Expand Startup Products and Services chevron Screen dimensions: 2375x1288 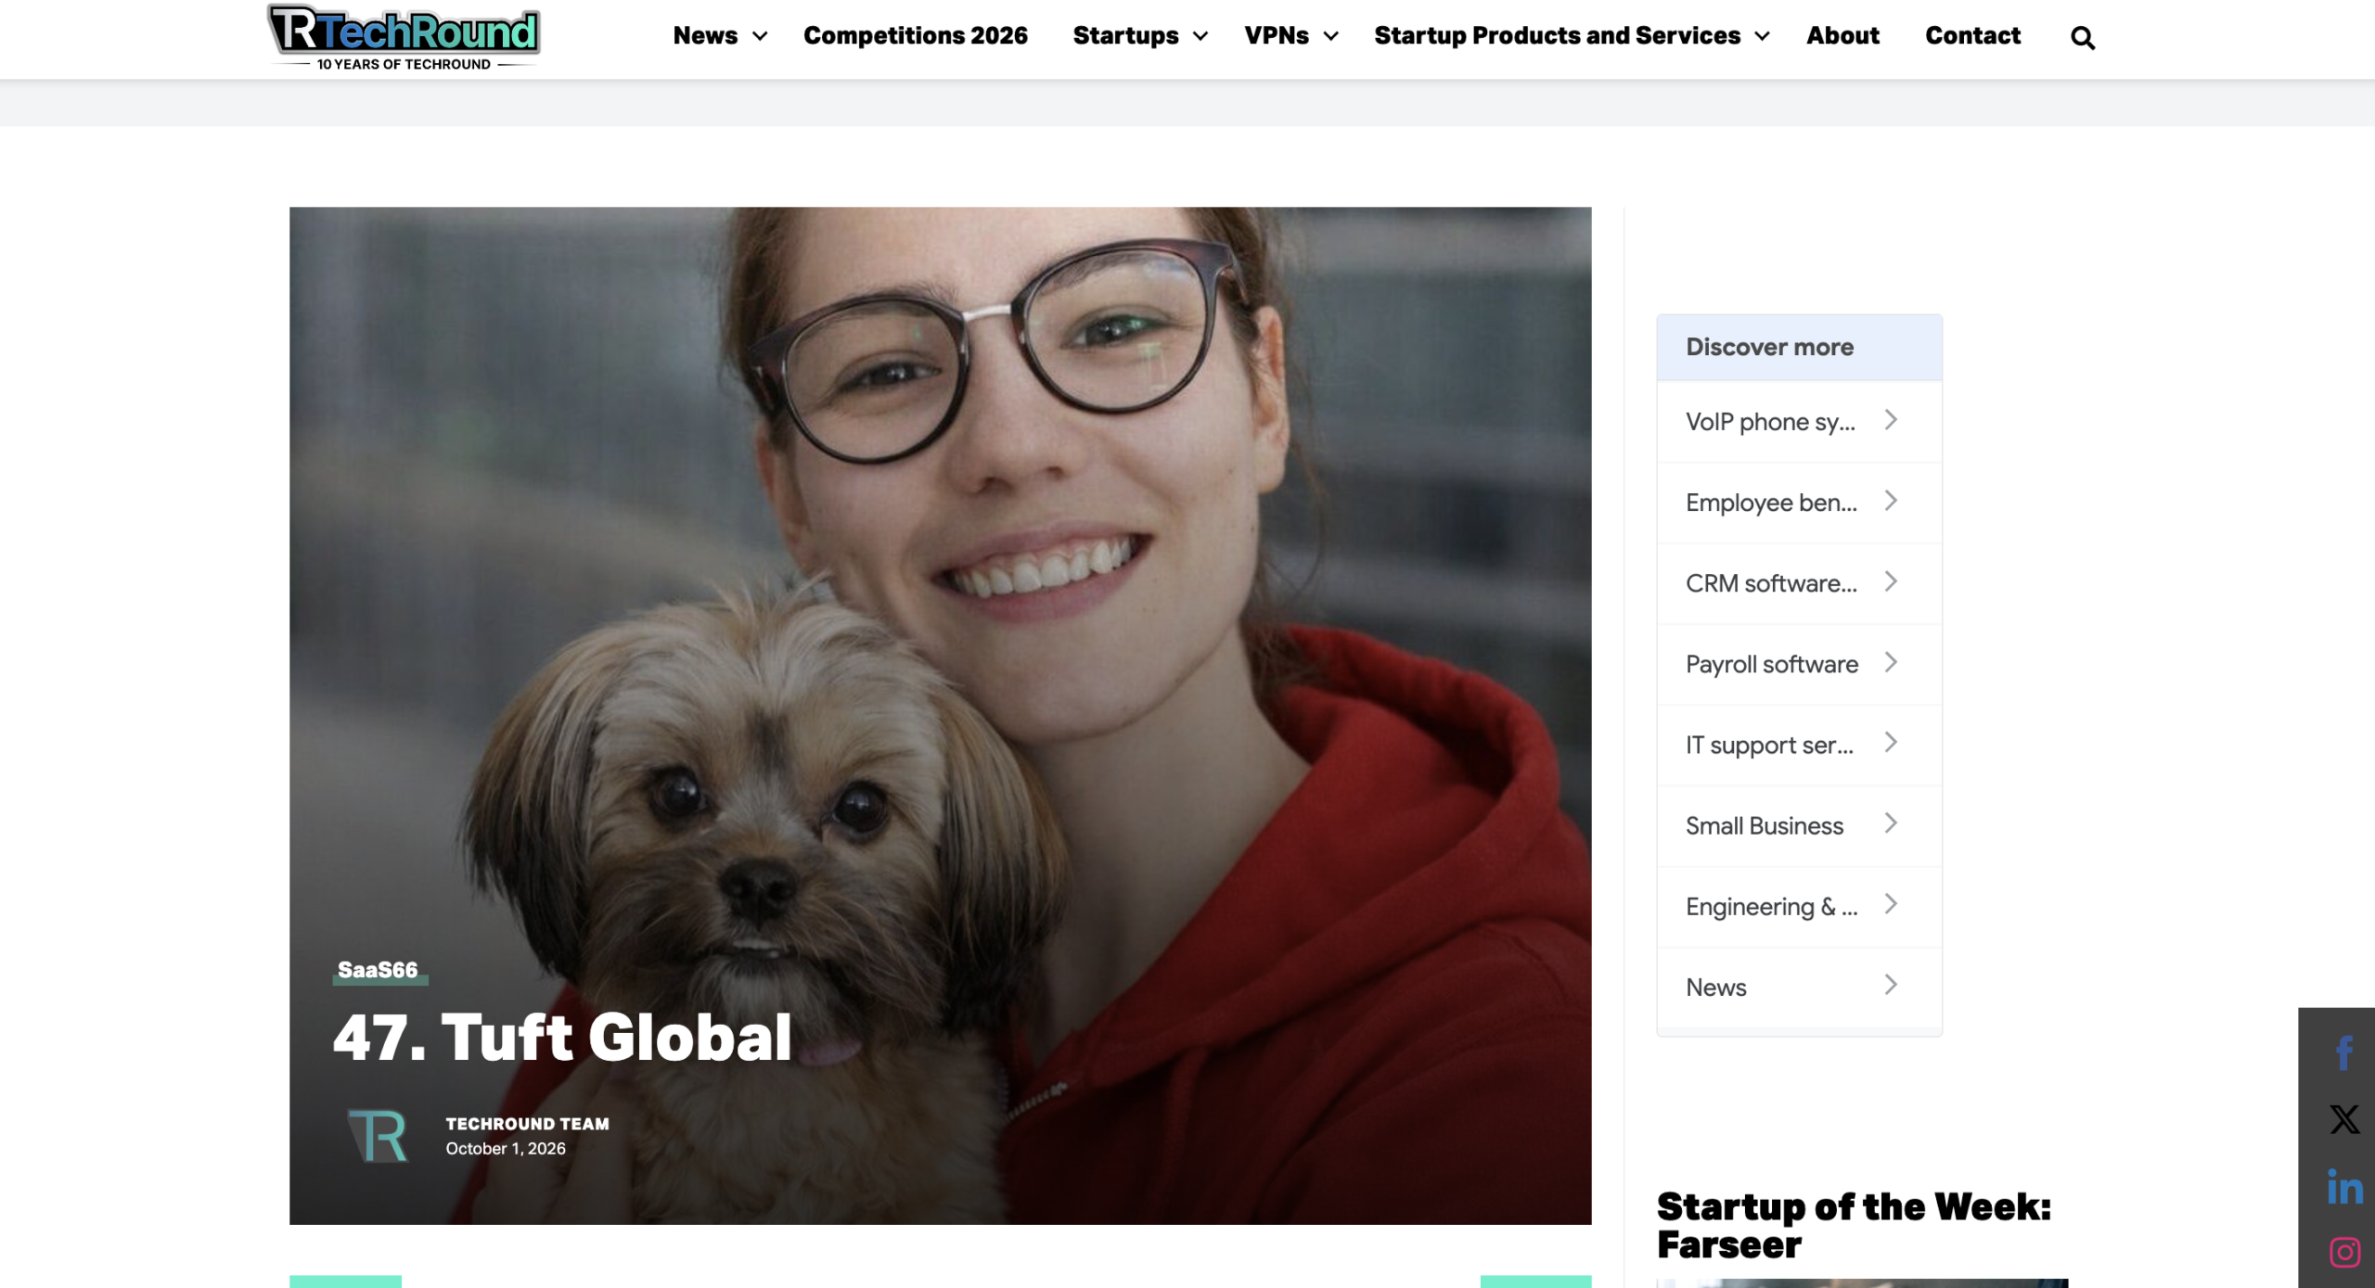click(1762, 36)
